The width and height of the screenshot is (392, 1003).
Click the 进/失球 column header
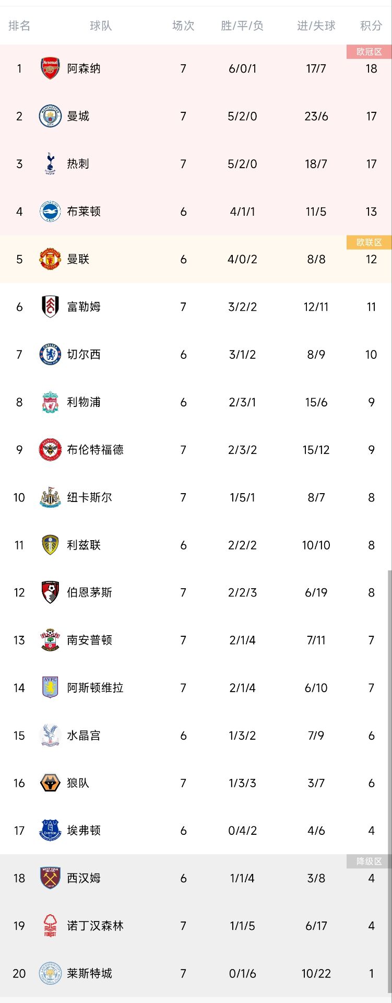point(316,26)
